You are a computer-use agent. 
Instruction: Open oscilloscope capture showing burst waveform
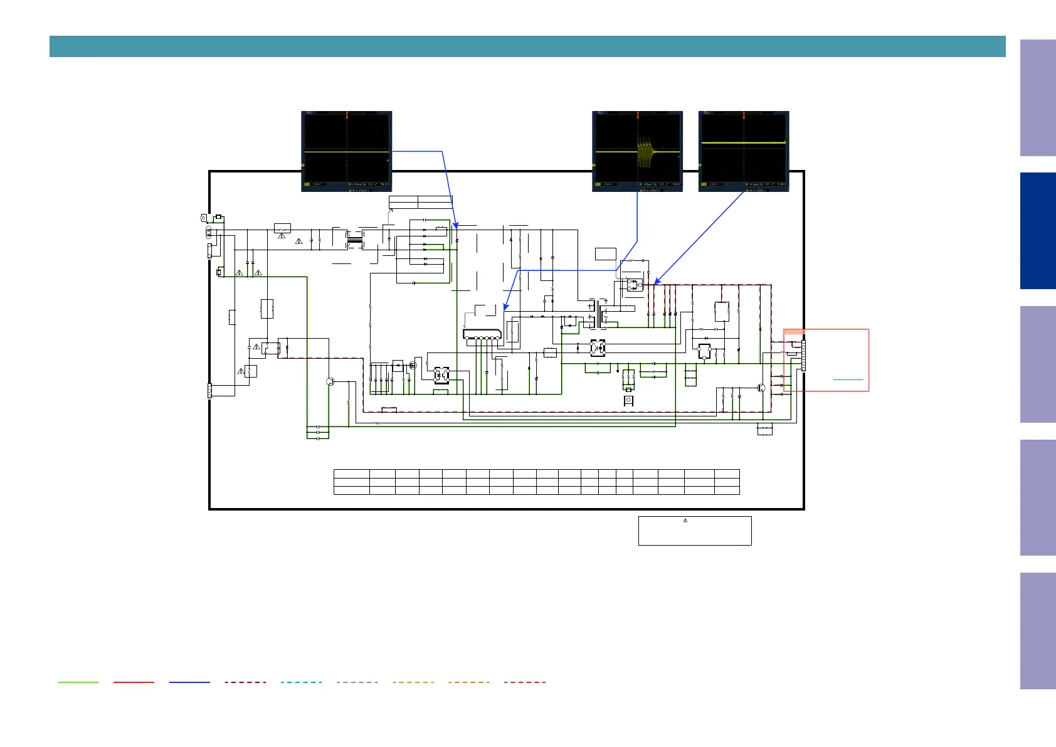coord(637,151)
